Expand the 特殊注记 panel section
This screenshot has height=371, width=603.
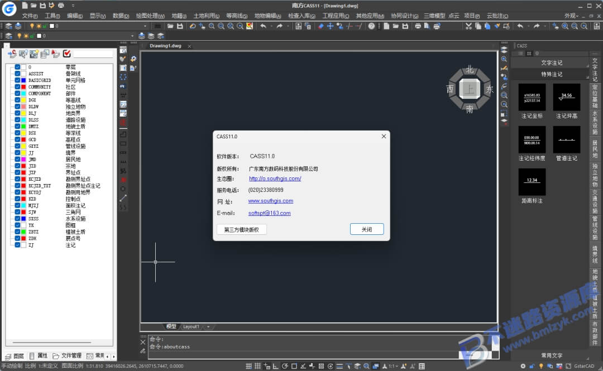tap(551, 74)
